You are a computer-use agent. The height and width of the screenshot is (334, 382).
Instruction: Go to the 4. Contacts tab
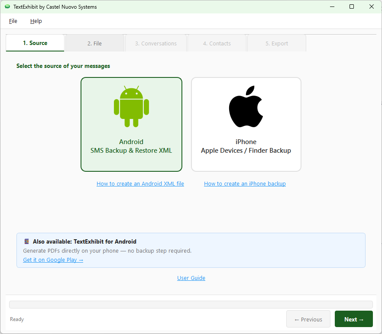(x=217, y=44)
